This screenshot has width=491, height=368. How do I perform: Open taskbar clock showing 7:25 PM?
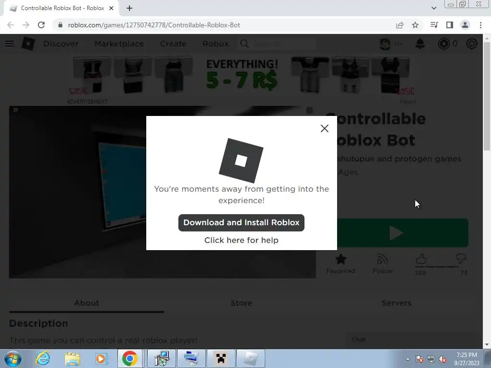click(x=467, y=358)
